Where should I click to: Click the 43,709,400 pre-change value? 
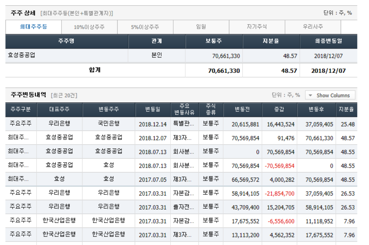[245, 207]
